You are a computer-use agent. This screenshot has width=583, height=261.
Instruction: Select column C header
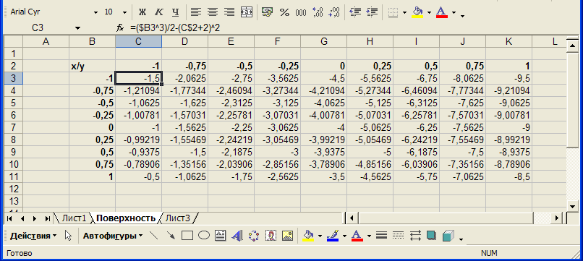138,42
